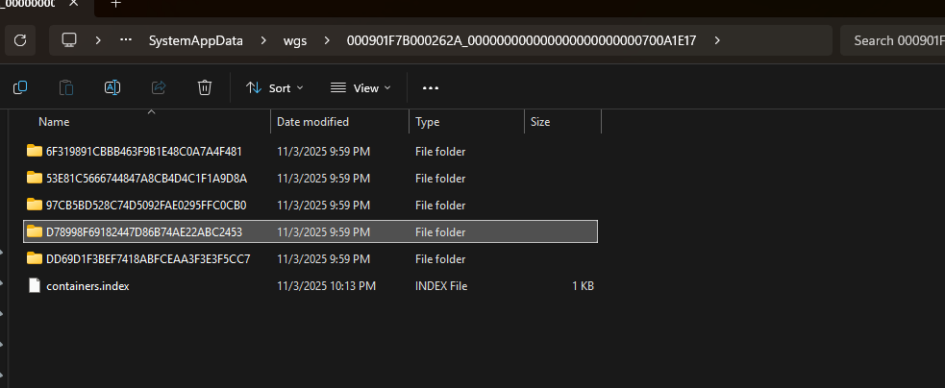Show hidden breadcrumb path with ellipsis

pos(126,40)
